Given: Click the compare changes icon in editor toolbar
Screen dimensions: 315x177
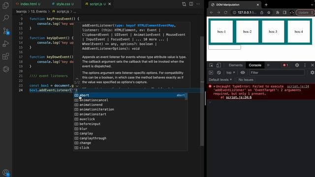Looking at the screenshot, I should 184,4.
